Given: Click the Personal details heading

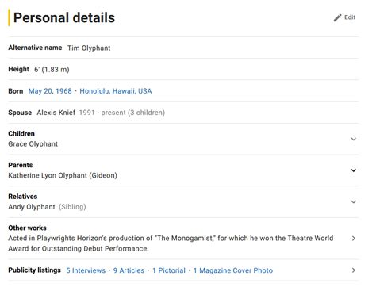Looking at the screenshot, I should click(64, 18).
